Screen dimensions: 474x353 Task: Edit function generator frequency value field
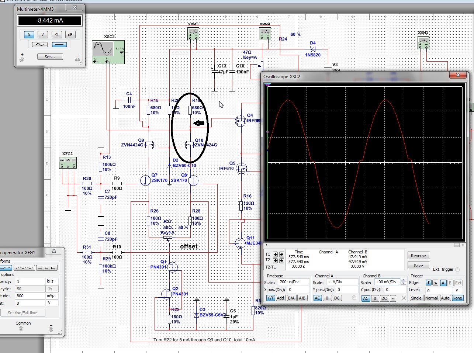tap(29, 281)
